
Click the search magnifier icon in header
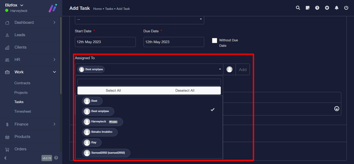tap(298, 8)
